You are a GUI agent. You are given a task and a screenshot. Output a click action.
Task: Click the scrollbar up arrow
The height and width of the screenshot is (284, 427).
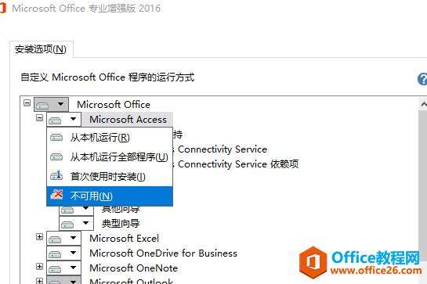click(x=423, y=104)
